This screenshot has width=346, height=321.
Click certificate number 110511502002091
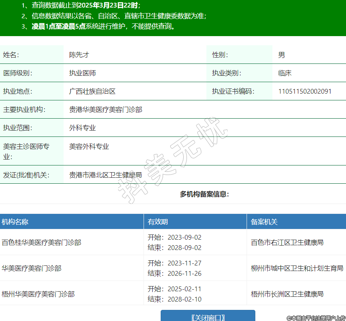305,91
